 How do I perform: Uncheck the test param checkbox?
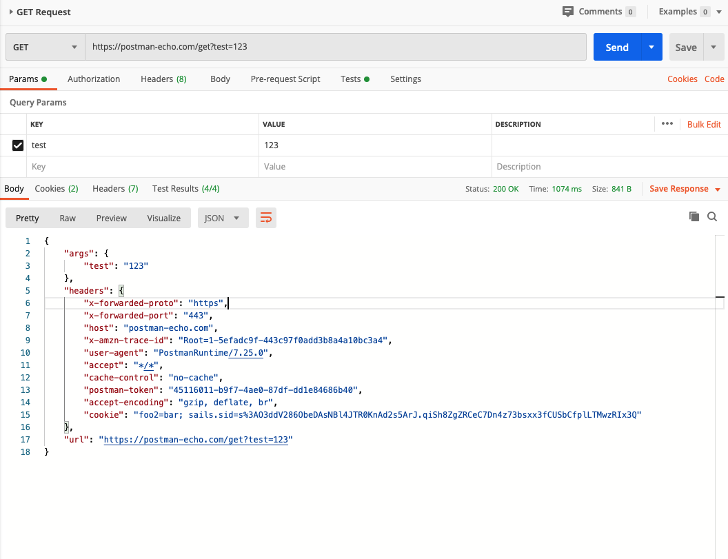pos(18,145)
